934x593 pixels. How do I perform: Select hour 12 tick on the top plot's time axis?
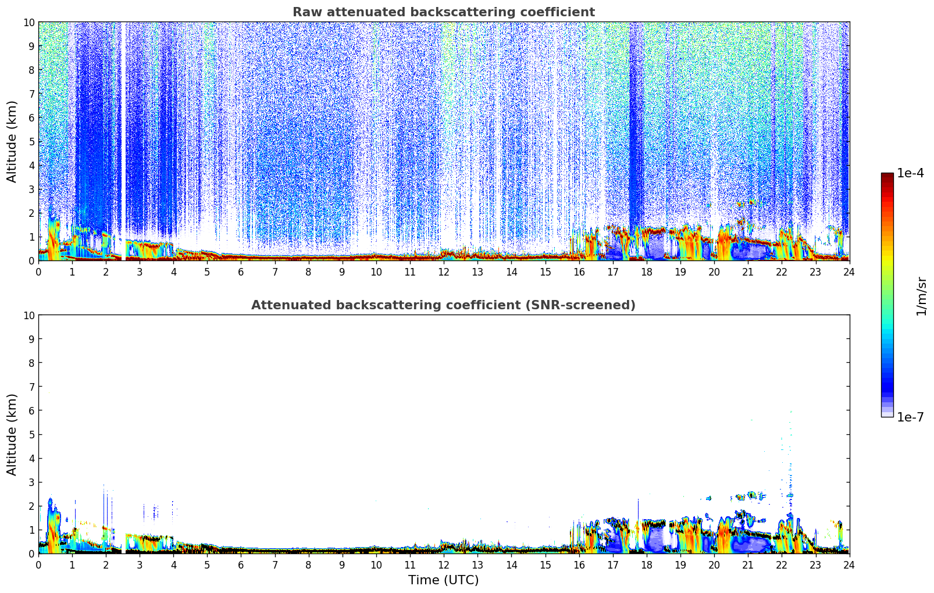[x=444, y=272]
